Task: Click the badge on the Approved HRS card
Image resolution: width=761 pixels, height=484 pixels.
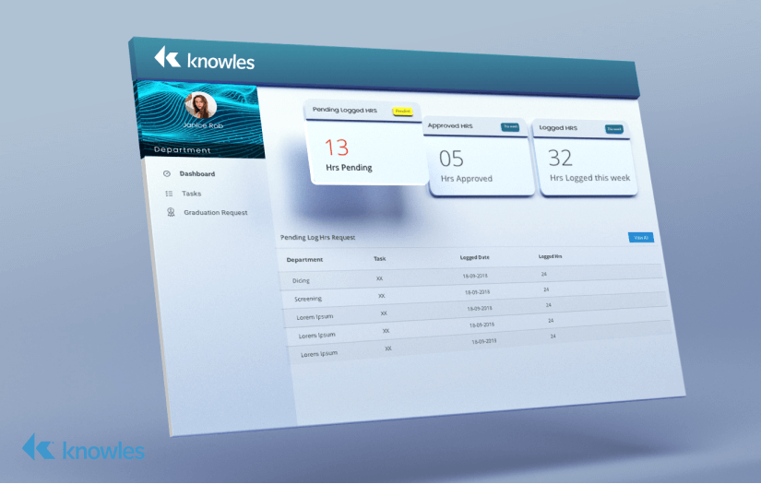Action: pos(510,127)
